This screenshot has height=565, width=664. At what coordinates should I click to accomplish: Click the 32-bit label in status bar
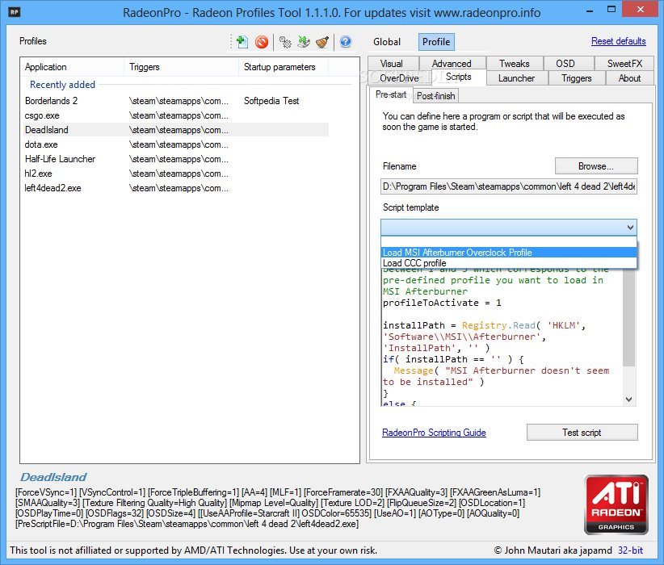[630, 550]
